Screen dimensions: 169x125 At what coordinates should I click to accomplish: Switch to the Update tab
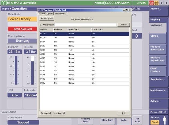click(50, 14)
